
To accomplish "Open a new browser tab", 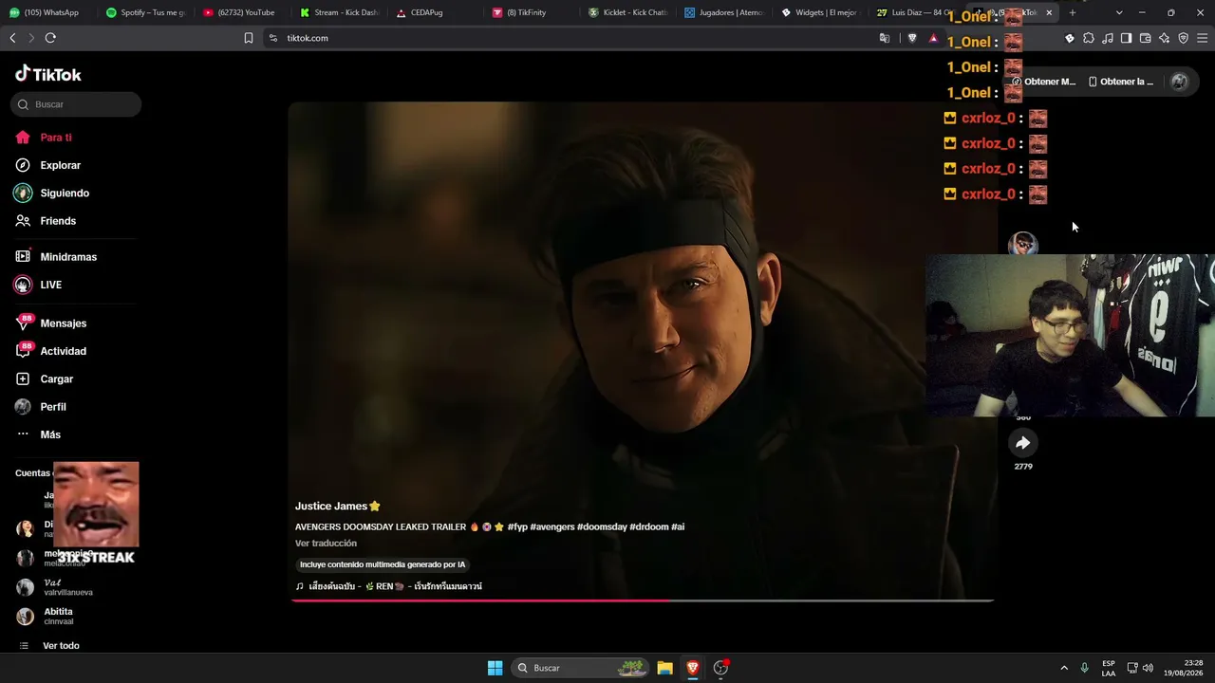I will (1073, 12).
